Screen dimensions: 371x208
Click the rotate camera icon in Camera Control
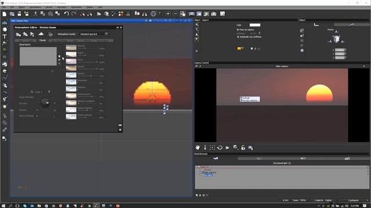pos(220,148)
